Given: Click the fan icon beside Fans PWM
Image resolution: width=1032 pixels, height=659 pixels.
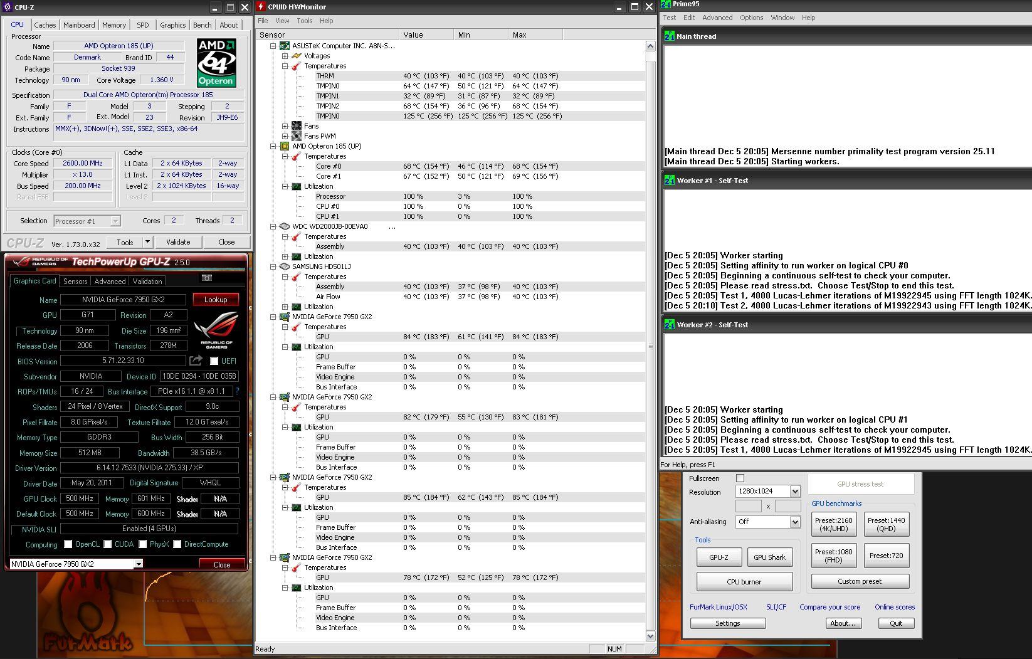Looking at the screenshot, I should 297,136.
